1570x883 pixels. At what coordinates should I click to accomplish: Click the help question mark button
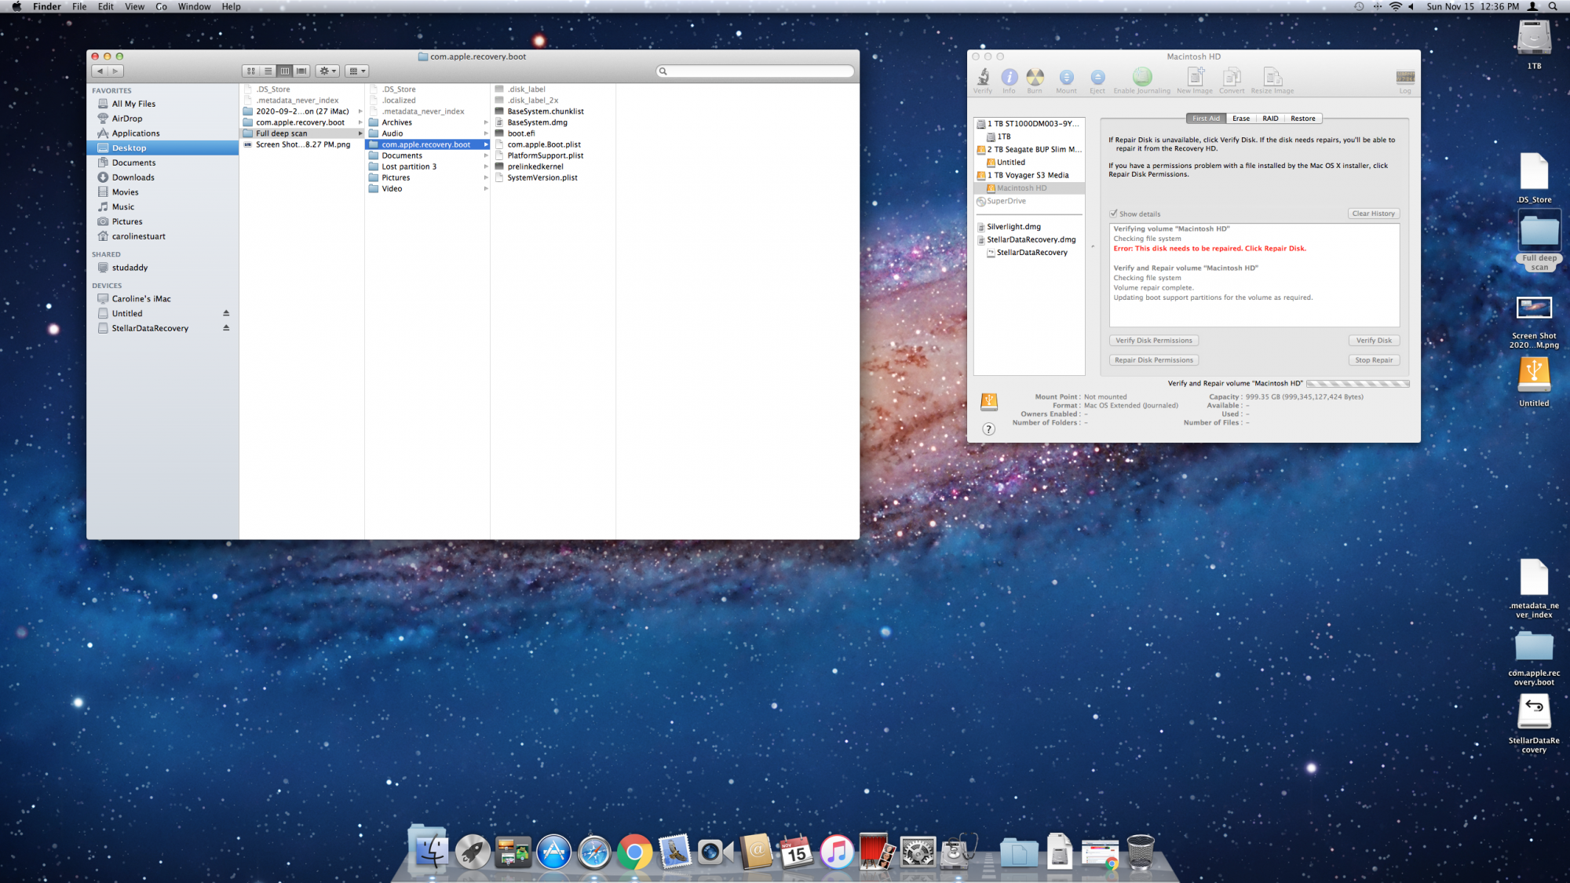click(x=989, y=429)
